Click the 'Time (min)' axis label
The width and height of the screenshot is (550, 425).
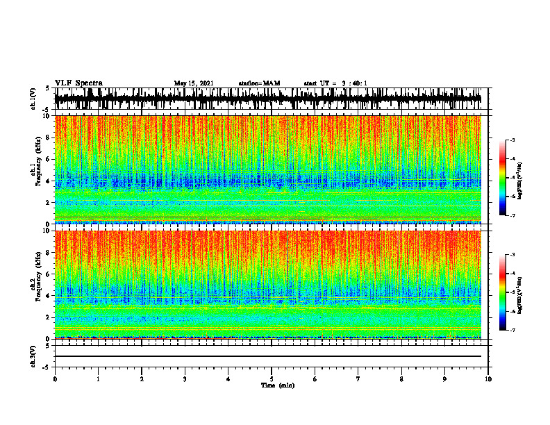(x=278, y=385)
